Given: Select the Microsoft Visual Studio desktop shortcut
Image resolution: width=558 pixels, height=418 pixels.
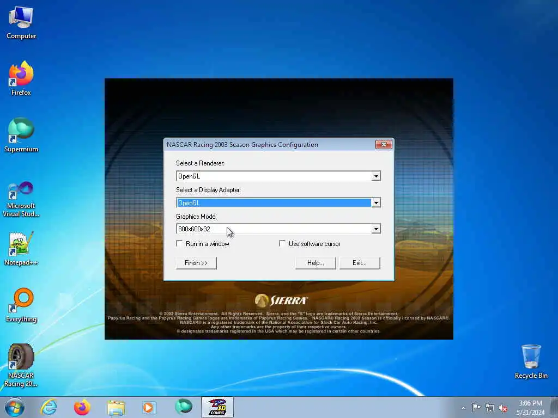Looking at the screenshot, I should coord(21,199).
